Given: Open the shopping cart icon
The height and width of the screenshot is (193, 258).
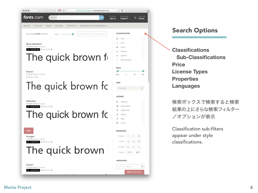Looking at the screenshot, I should [x=135, y=18].
